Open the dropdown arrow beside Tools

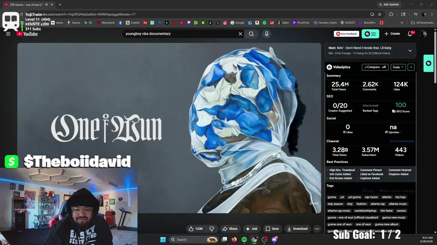(x=411, y=67)
